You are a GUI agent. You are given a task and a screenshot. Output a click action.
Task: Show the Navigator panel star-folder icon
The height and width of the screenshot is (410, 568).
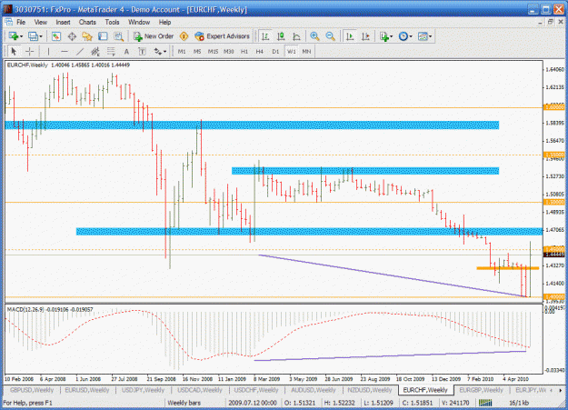click(x=87, y=36)
